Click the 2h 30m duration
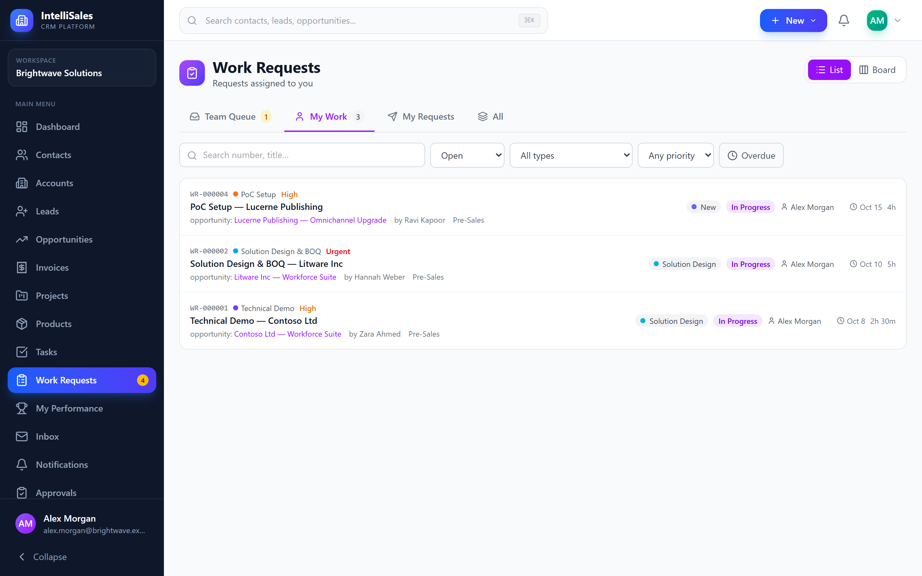 click(x=883, y=321)
